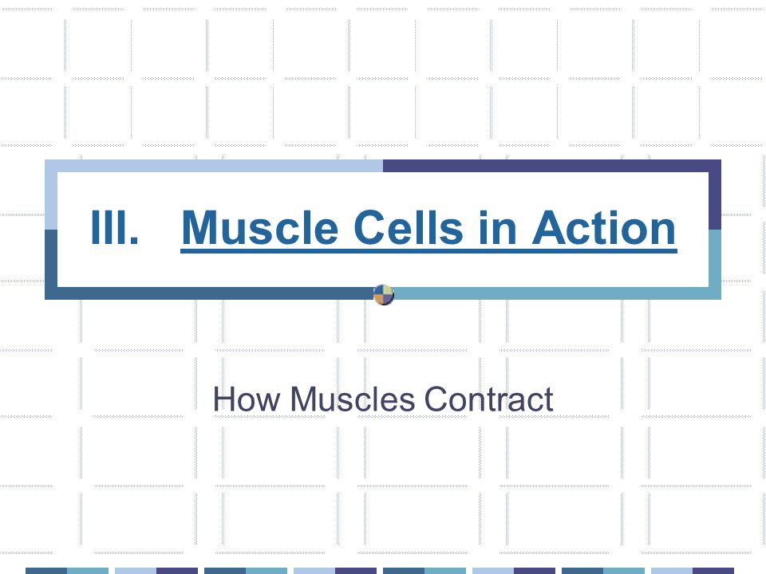Open the underlined Muscle Cells in Action title
The image size is (766, 574).
[428, 230]
